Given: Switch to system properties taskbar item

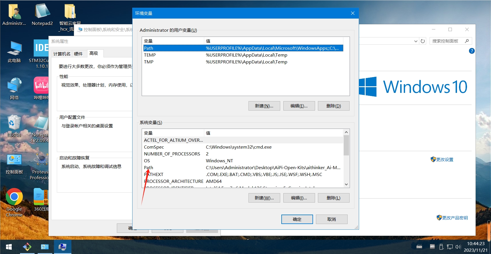Looking at the screenshot, I should tap(63, 247).
